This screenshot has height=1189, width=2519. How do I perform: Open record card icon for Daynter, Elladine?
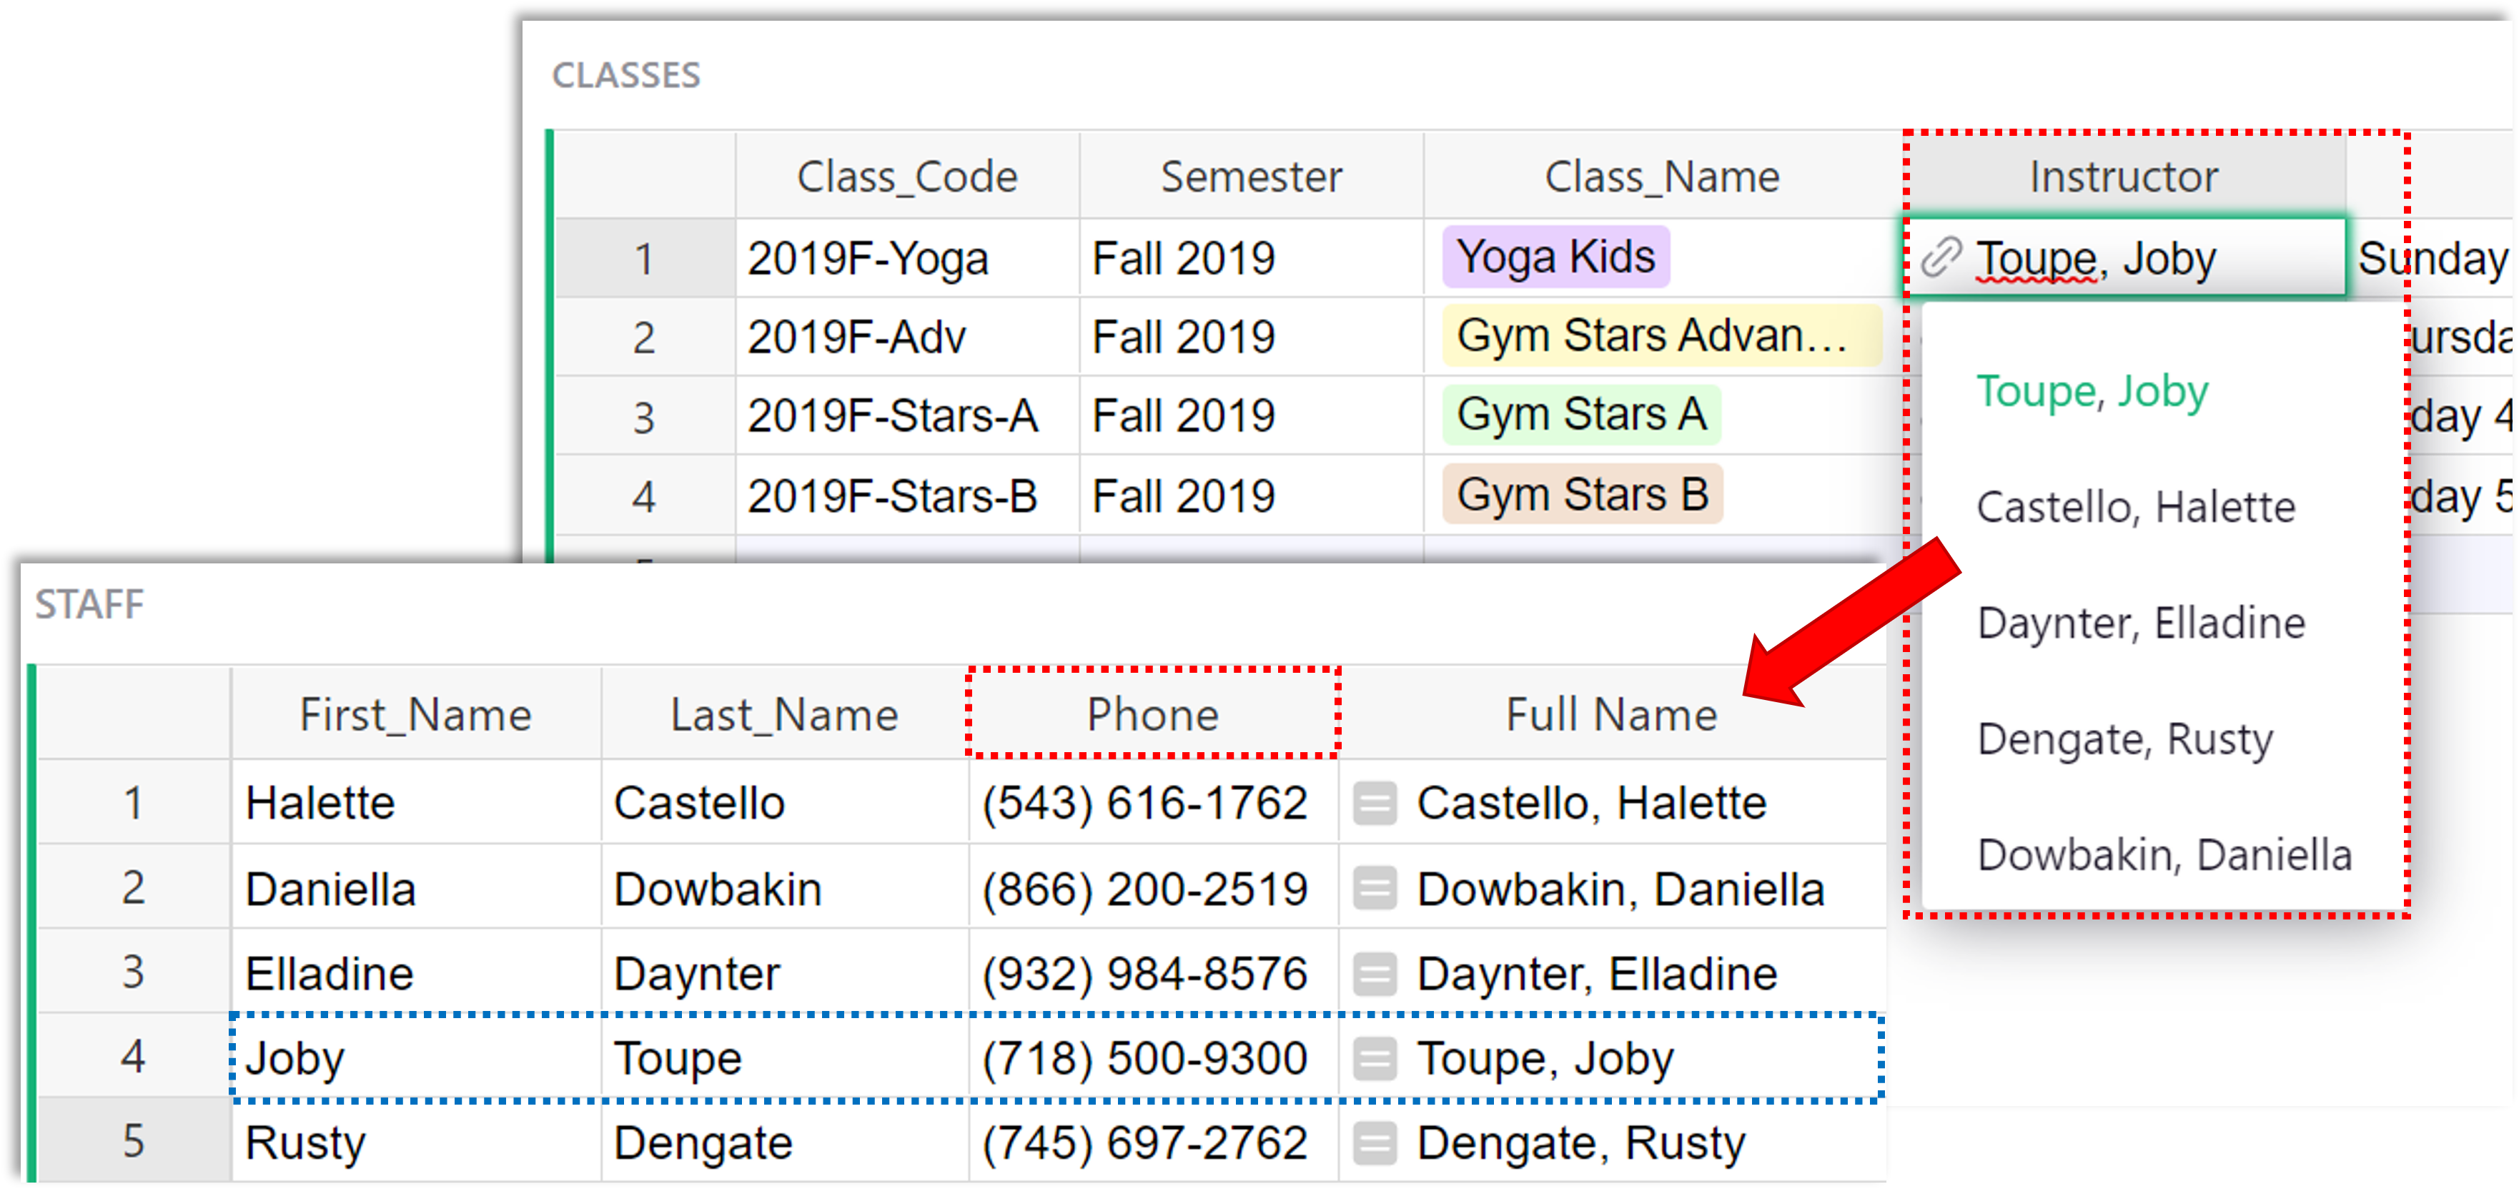(x=1375, y=974)
